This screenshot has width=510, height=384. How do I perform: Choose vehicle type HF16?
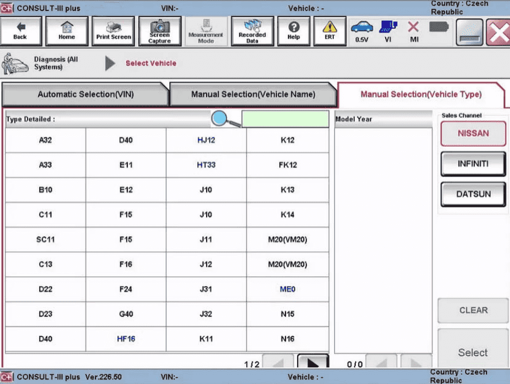[x=126, y=339]
